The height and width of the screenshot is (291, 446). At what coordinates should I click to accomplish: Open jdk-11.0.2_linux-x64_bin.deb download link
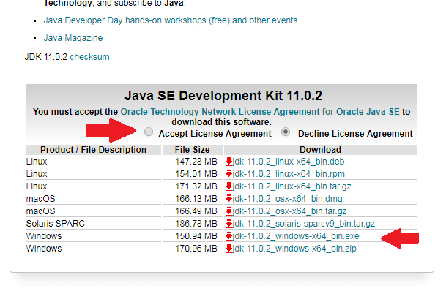[x=289, y=162]
